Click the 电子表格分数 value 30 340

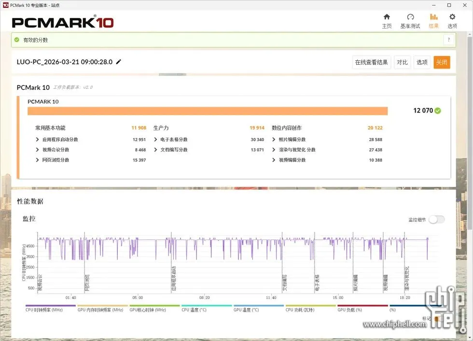pos(257,140)
